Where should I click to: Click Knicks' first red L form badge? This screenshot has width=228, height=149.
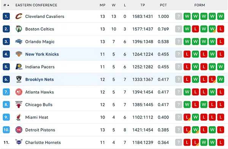(187, 54)
